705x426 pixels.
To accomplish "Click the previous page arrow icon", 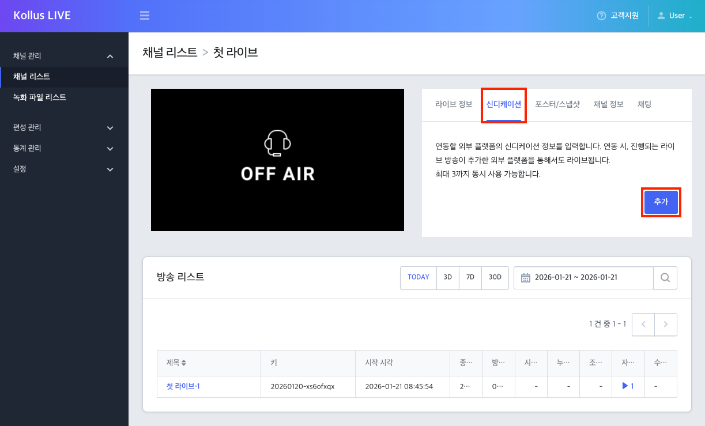I will tap(643, 324).
